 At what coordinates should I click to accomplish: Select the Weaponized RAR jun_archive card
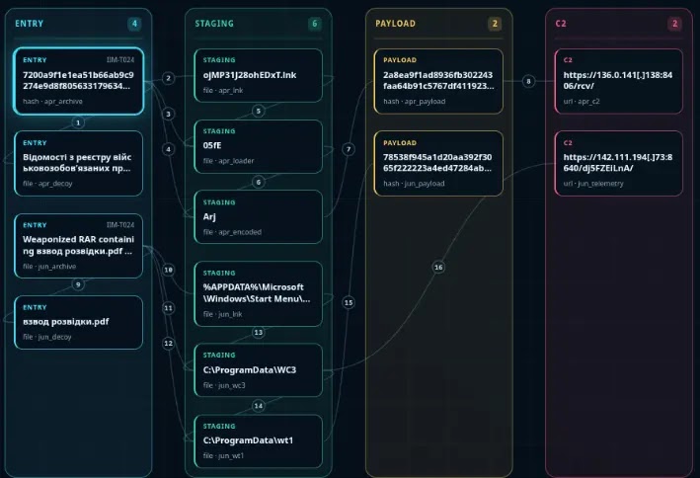pyautogui.click(x=79, y=246)
